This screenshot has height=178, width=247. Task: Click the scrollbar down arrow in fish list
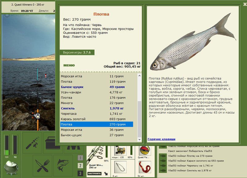(x=140, y=139)
